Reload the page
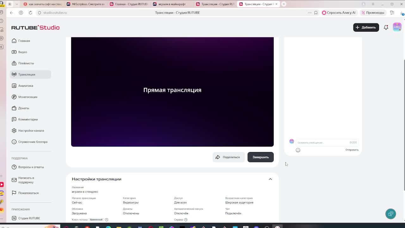The height and width of the screenshot is (228, 405). tap(30, 13)
